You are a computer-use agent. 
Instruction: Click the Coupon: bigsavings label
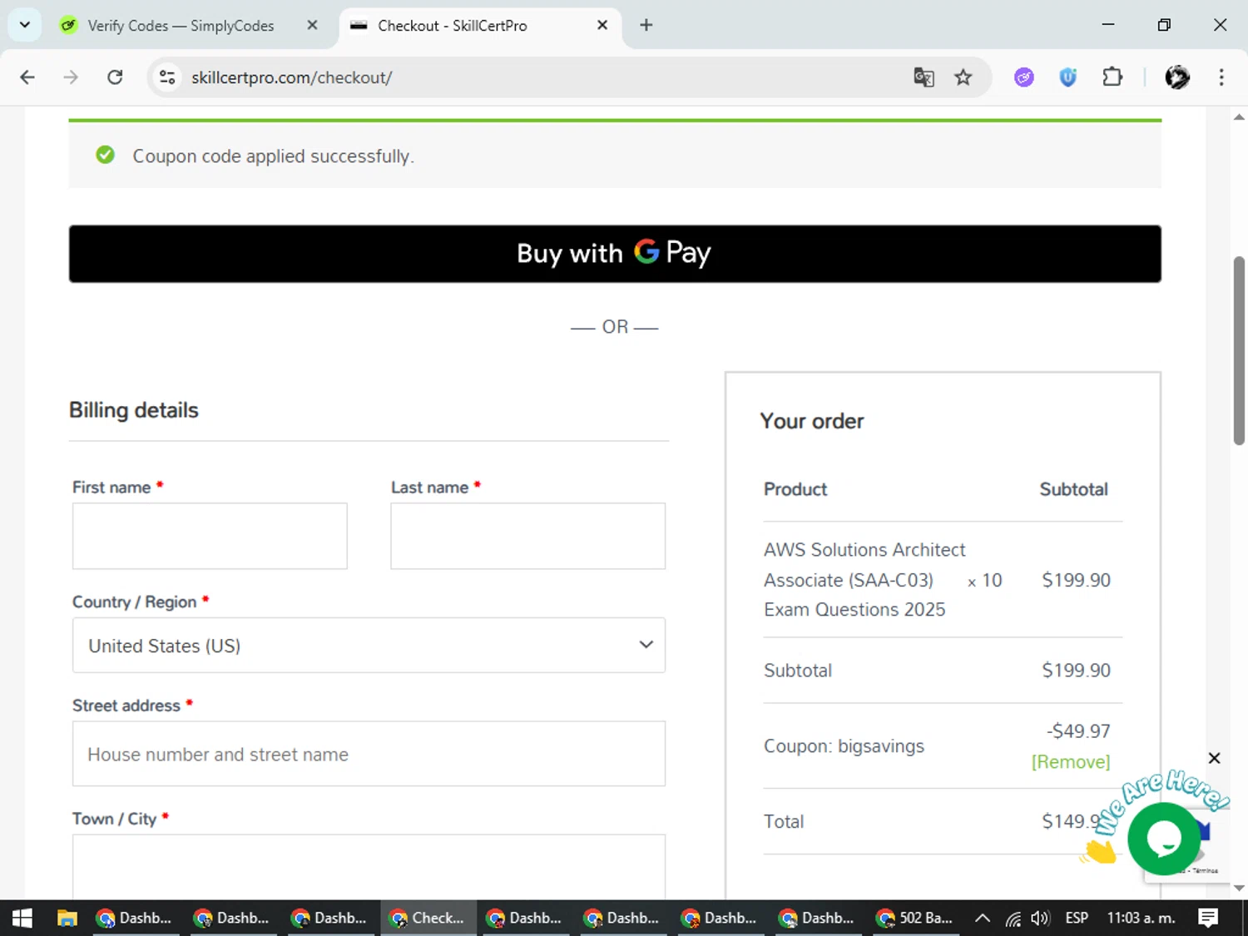[844, 746]
